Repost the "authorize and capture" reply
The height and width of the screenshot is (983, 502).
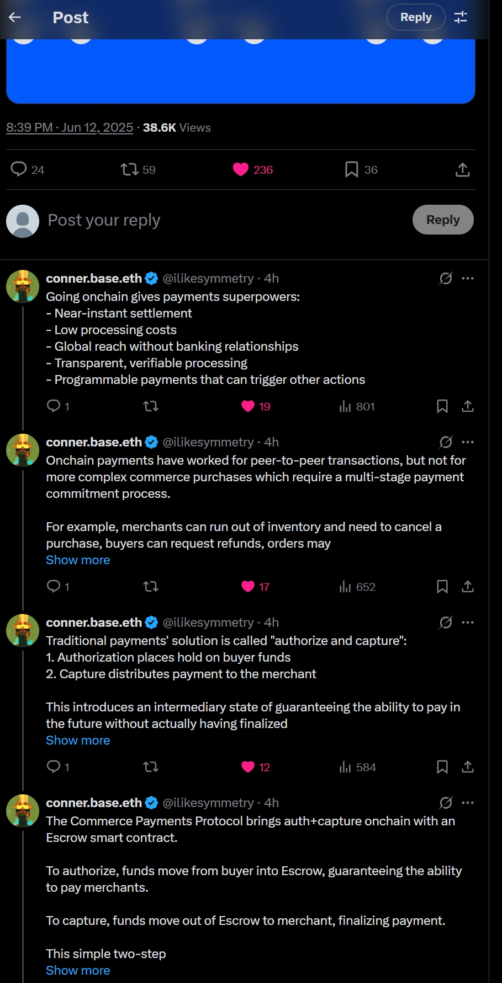point(151,767)
